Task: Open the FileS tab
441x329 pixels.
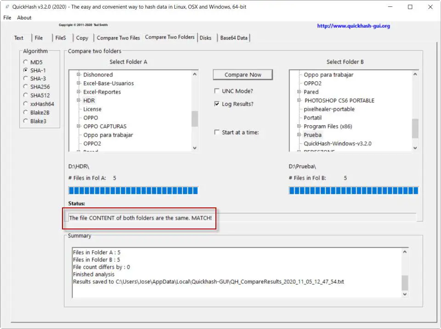Action: tap(61, 38)
